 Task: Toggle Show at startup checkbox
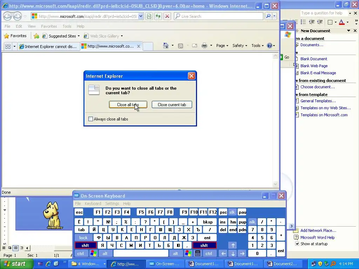[x=297, y=244]
